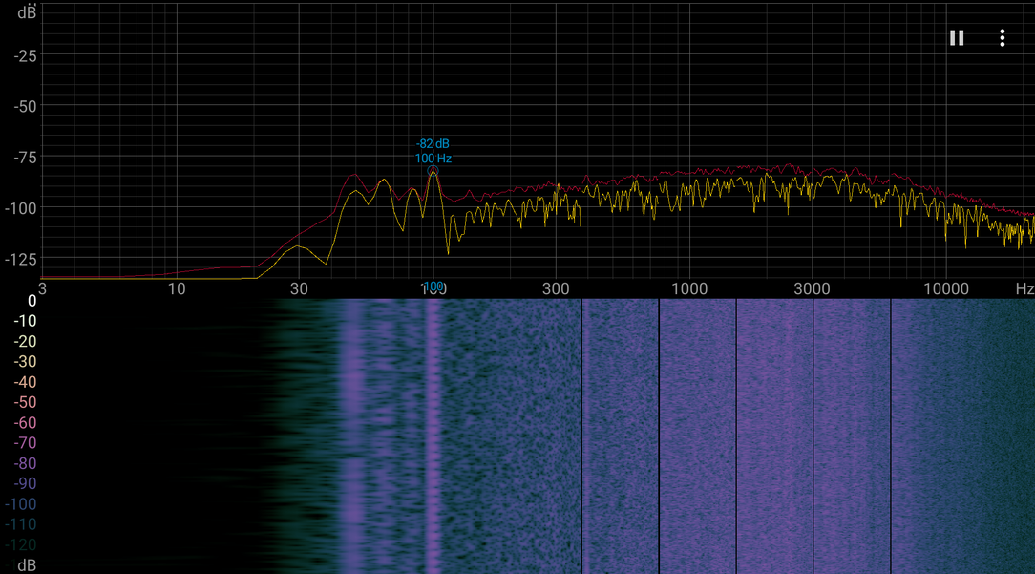
Task: Pick the -100 waterfall color scale entry
Action: point(20,504)
